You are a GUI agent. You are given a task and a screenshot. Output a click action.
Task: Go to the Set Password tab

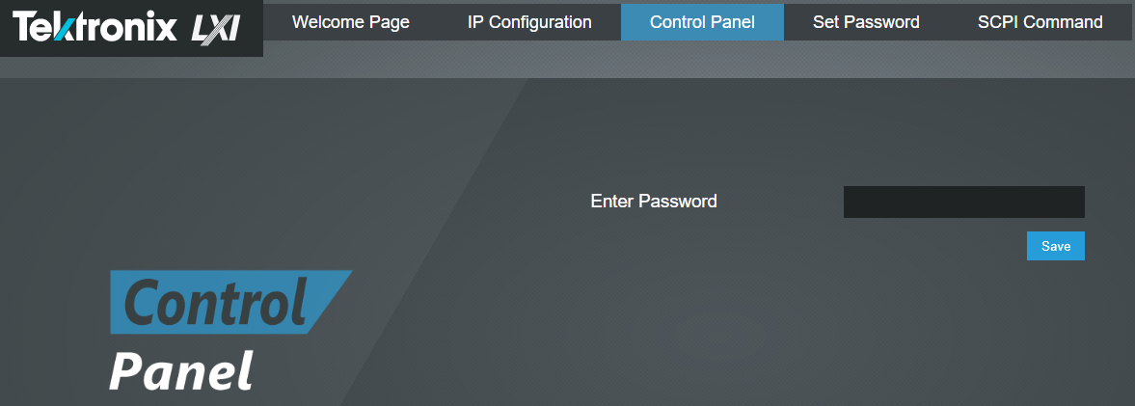866,21
